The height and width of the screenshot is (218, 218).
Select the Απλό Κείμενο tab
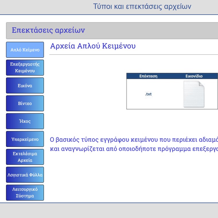point(25,50)
